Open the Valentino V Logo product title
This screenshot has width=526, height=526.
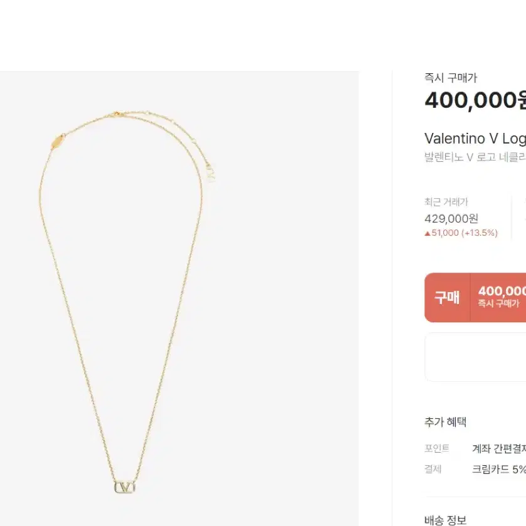pos(475,139)
